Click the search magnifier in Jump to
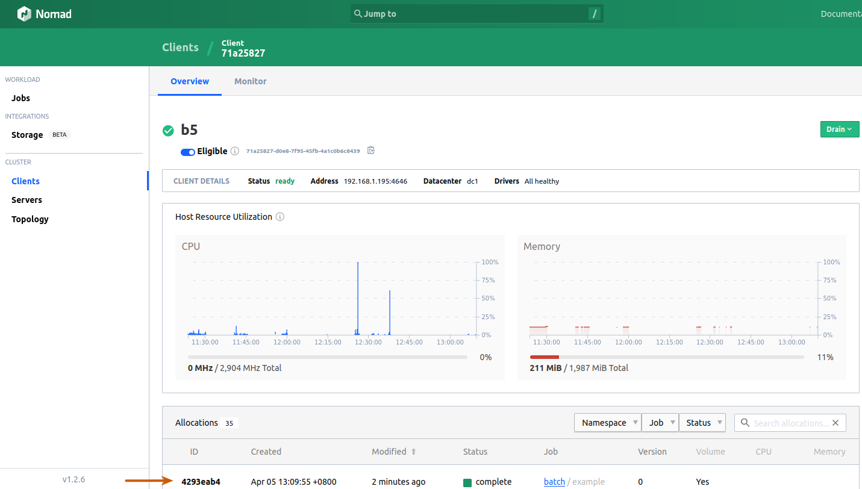The width and height of the screenshot is (862, 489). click(x=358, y=13)
